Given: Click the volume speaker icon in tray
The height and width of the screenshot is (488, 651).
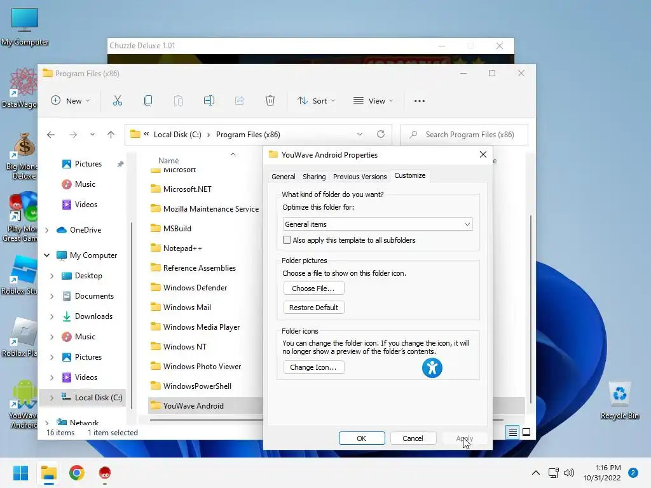Looking at the screenshot, I should coord(569,473).
